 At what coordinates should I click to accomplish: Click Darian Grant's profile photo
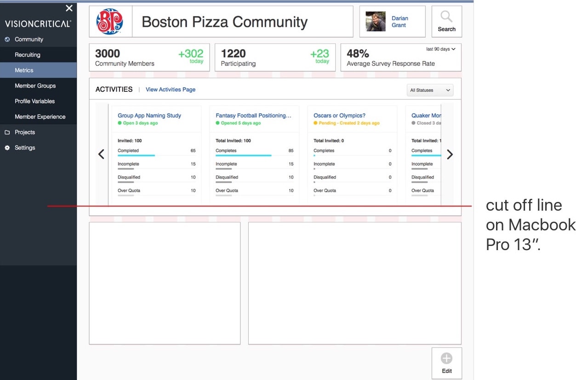pyautogui.click(x=376, y=22)
